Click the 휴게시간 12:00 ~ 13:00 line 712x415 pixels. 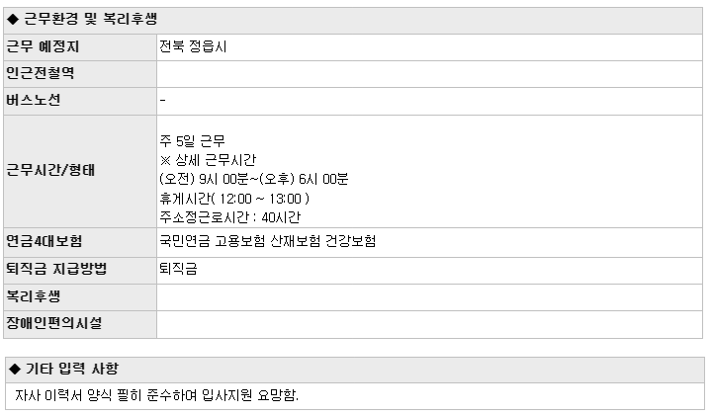(x=234, y=199)
